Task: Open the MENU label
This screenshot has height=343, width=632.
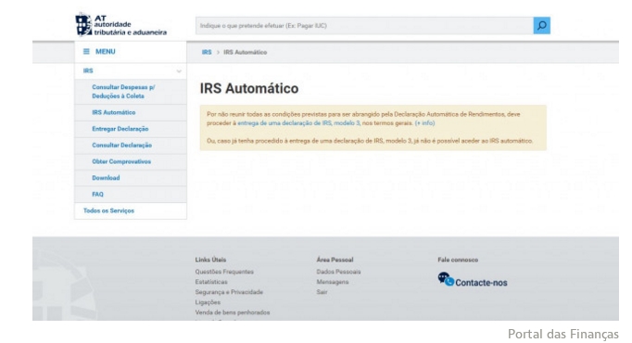Action: [x=106, y=52]
